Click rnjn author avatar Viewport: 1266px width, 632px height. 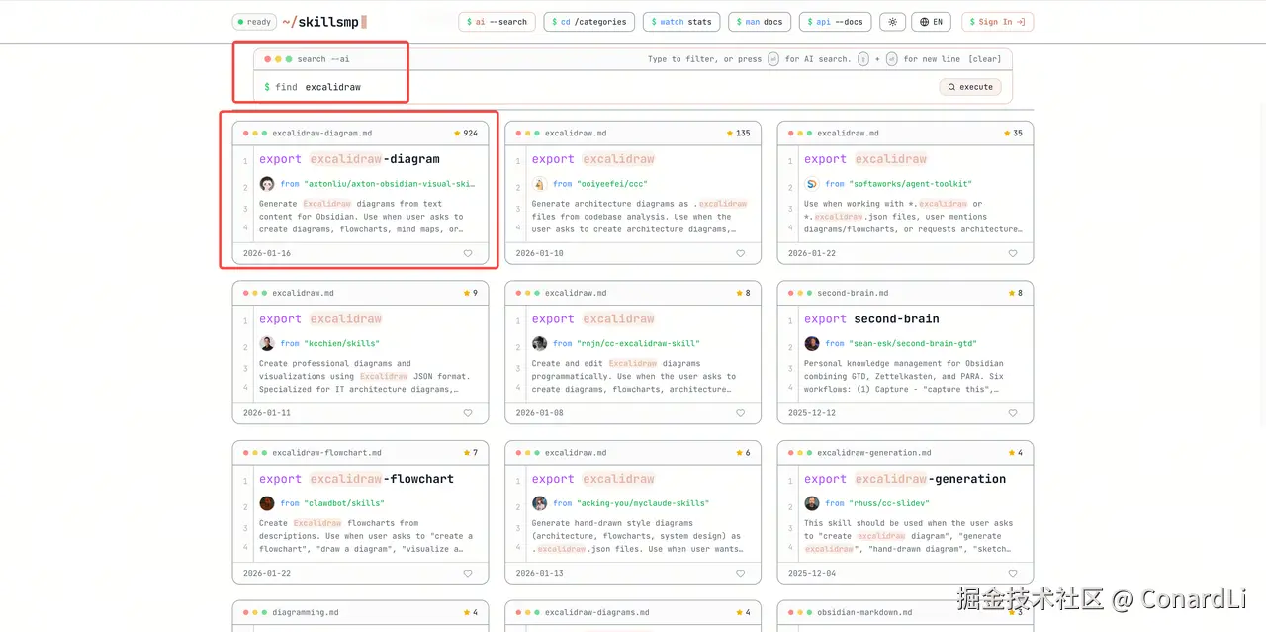coord(539,344)
